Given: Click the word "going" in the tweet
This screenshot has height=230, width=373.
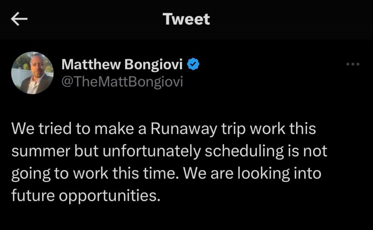Looking at the screenshot, I should 31,174.
